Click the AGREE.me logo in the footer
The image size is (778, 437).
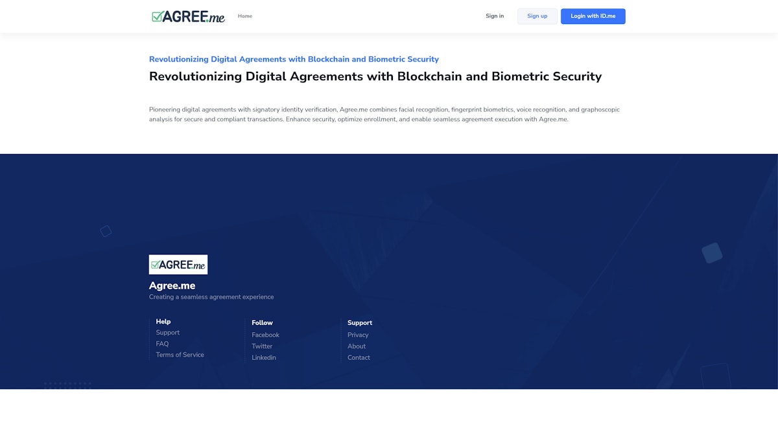(178, 264)
